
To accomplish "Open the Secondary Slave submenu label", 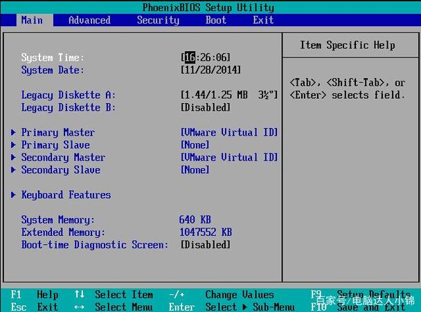I will coord(61,170).
